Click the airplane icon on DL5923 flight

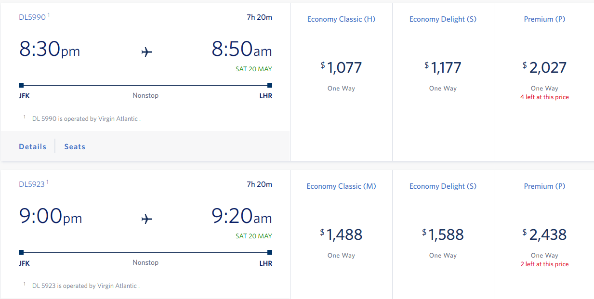pos(147,219)
